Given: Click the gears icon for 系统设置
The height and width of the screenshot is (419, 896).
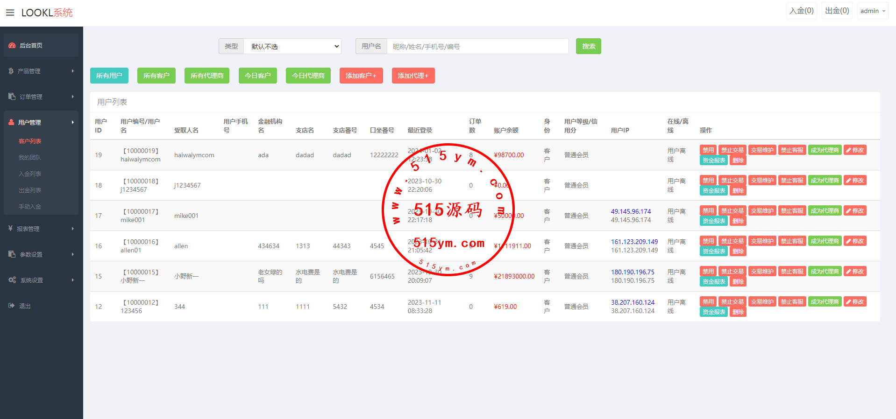Looking at the screenshot, I should click(x=12, y=280).
